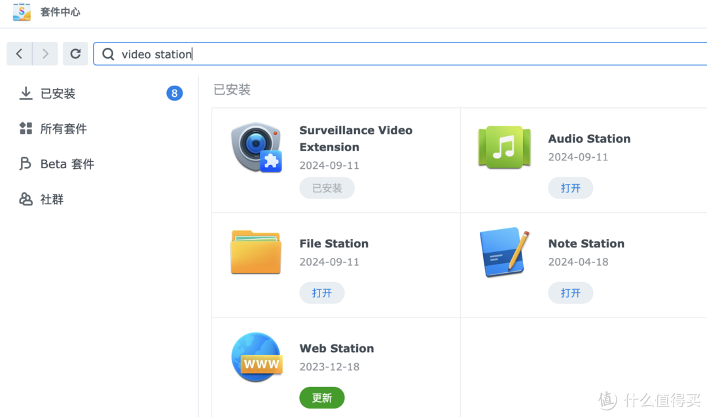Click the magnifier icon in the search bar
This screenshot has width=707, height=417.
(107, 54)
